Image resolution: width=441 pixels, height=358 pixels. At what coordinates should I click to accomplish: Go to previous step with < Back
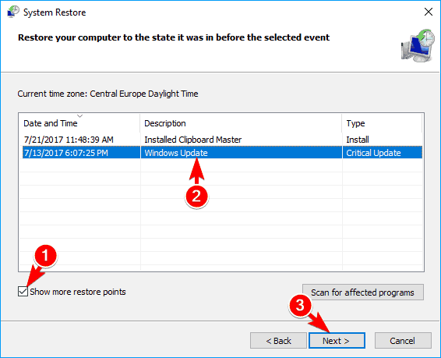278,341
